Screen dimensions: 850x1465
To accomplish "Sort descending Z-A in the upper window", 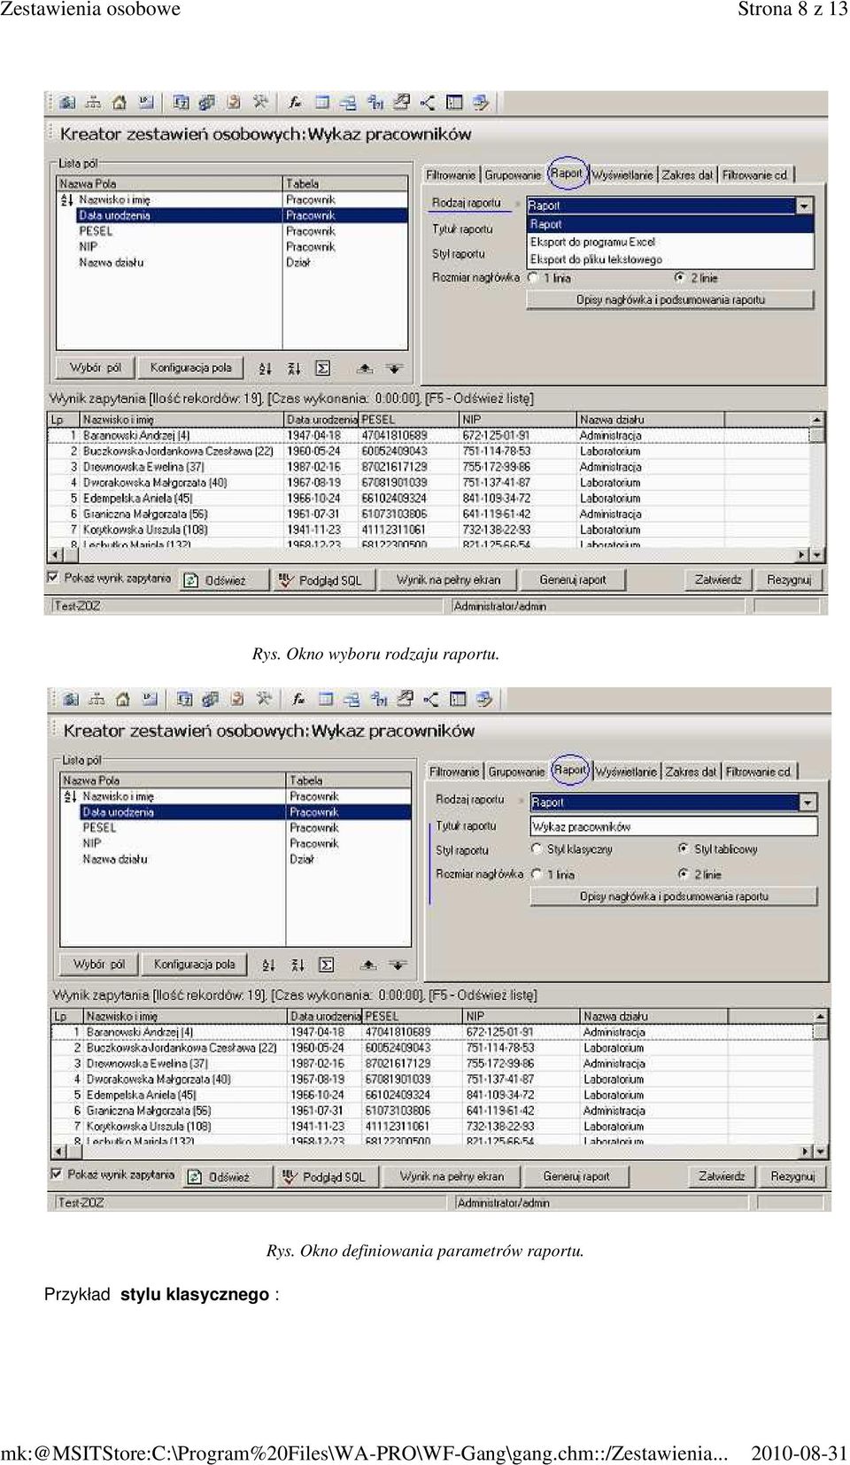I will click(x=295, y=368).
